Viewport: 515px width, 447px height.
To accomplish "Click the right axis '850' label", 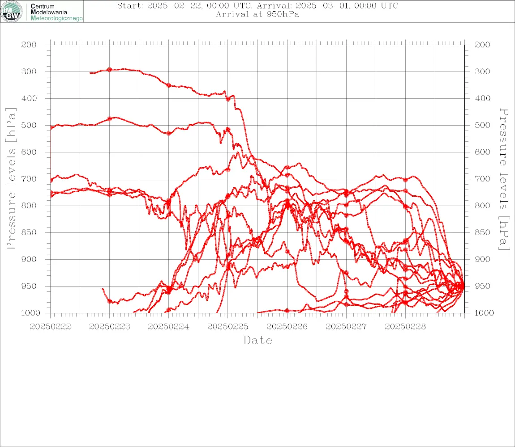I will click(482, 232).
